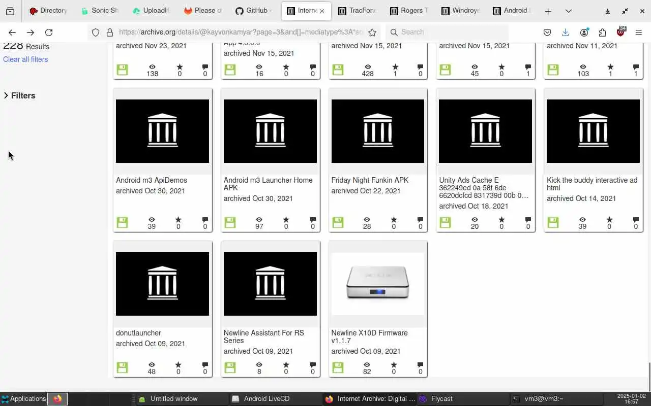Click the address bar URL

tap(241, 32)
